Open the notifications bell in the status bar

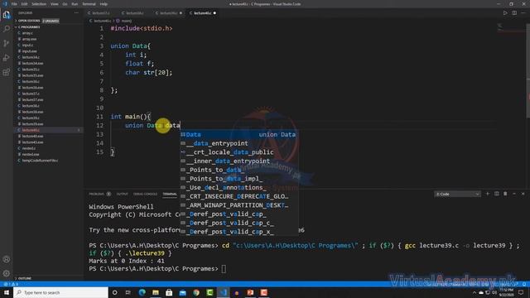[x=524, y=285]
